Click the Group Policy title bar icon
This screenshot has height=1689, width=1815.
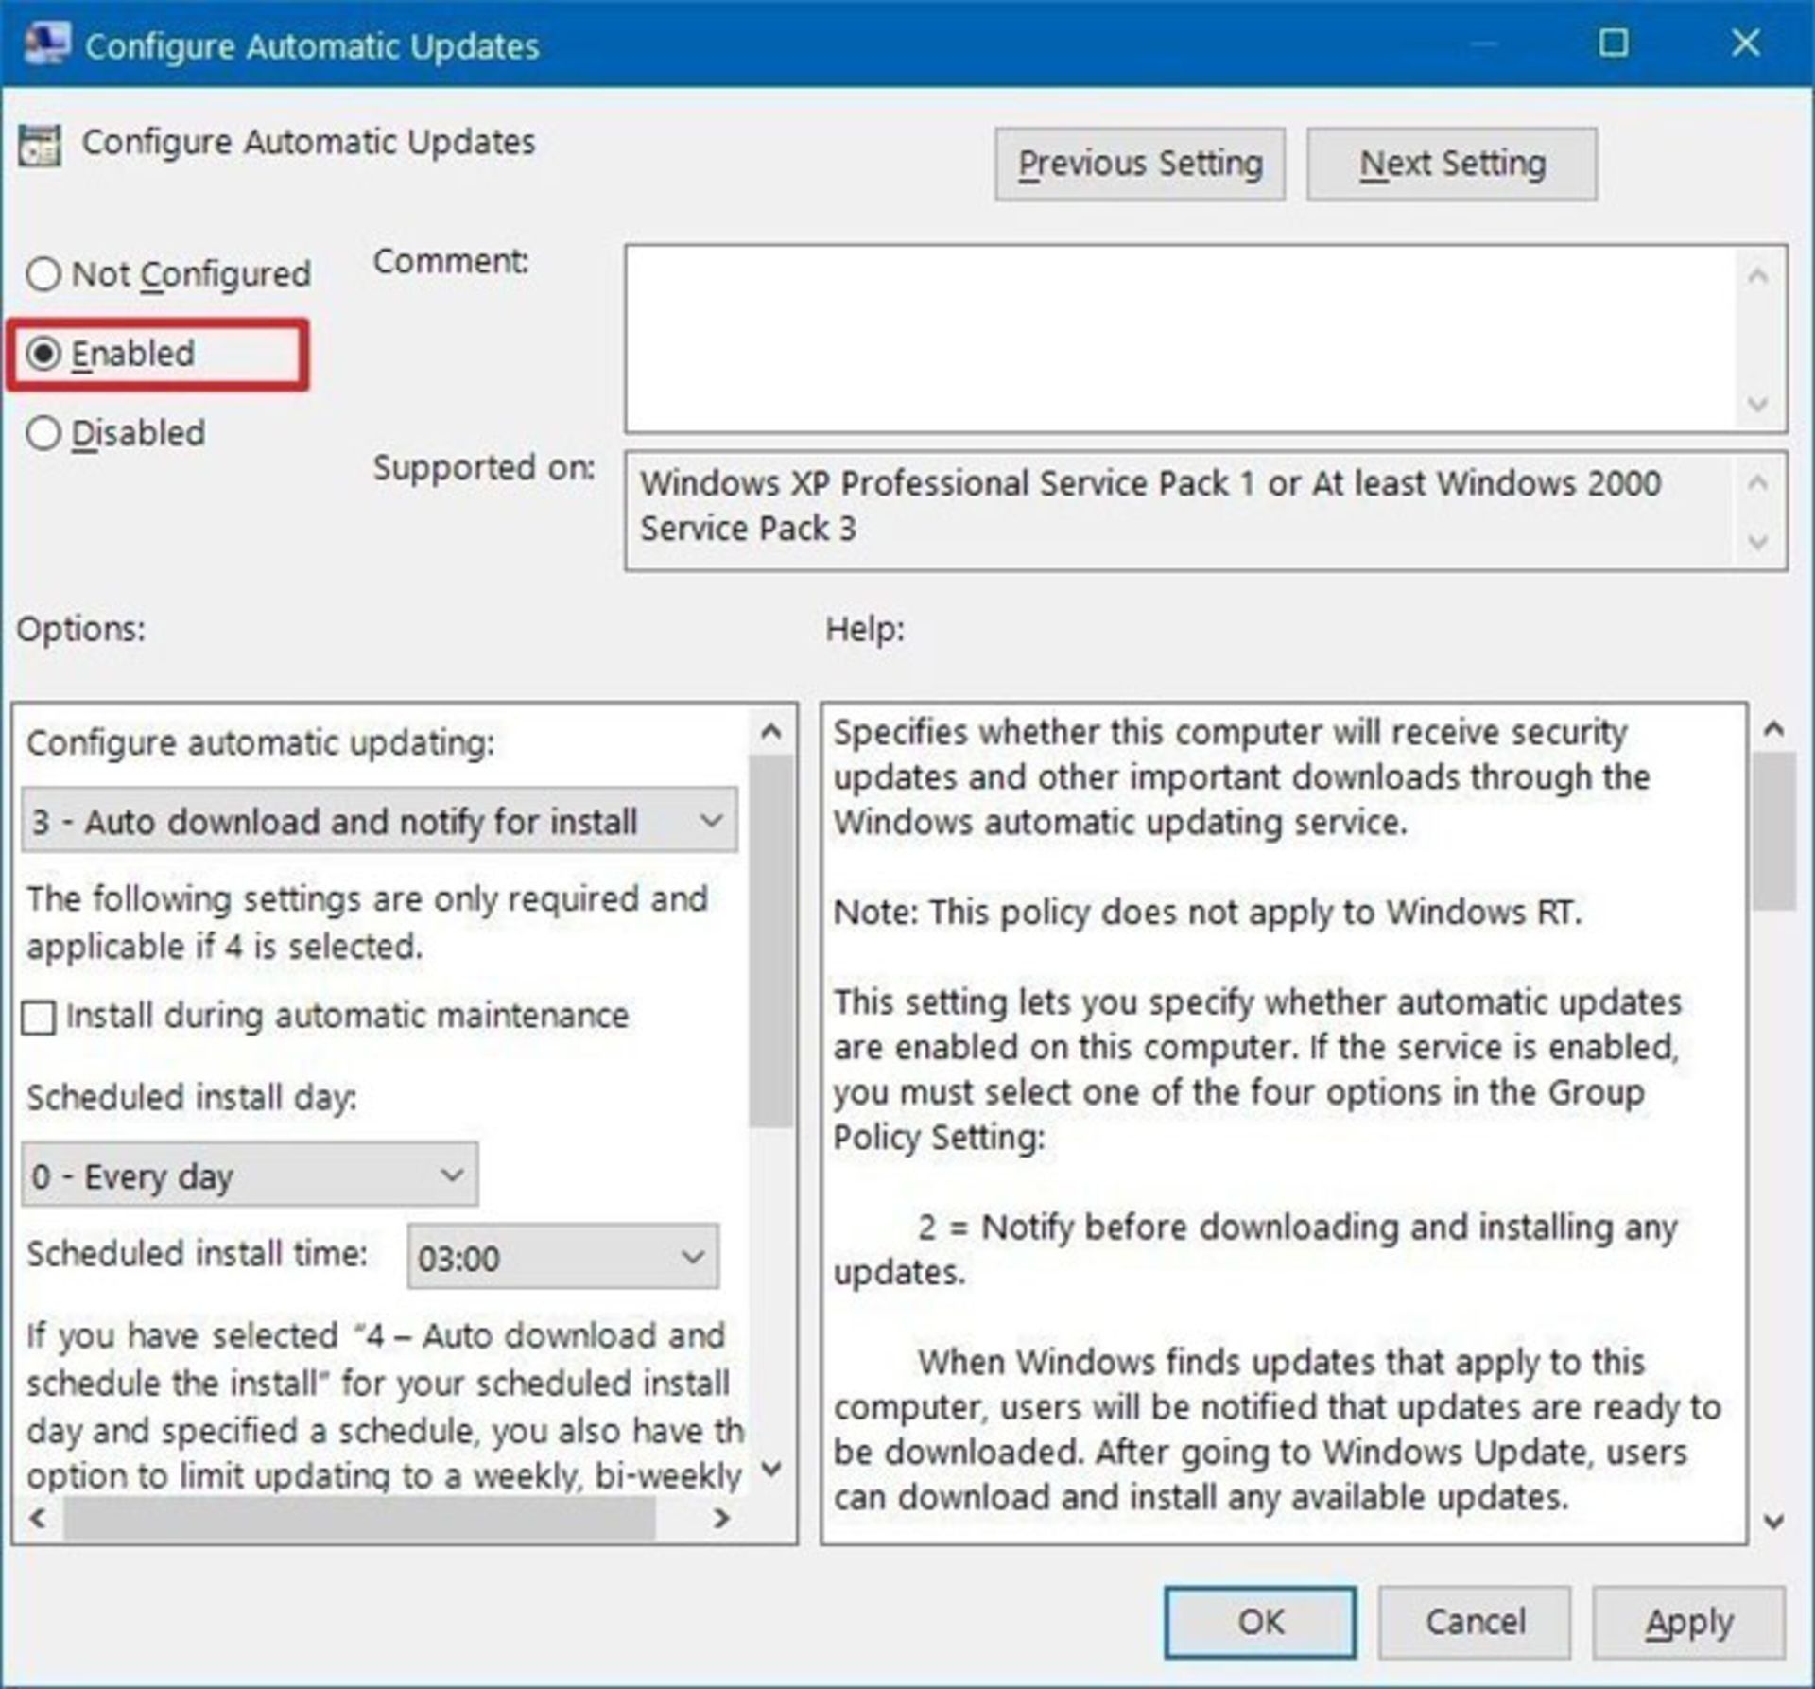coord(46,44)
